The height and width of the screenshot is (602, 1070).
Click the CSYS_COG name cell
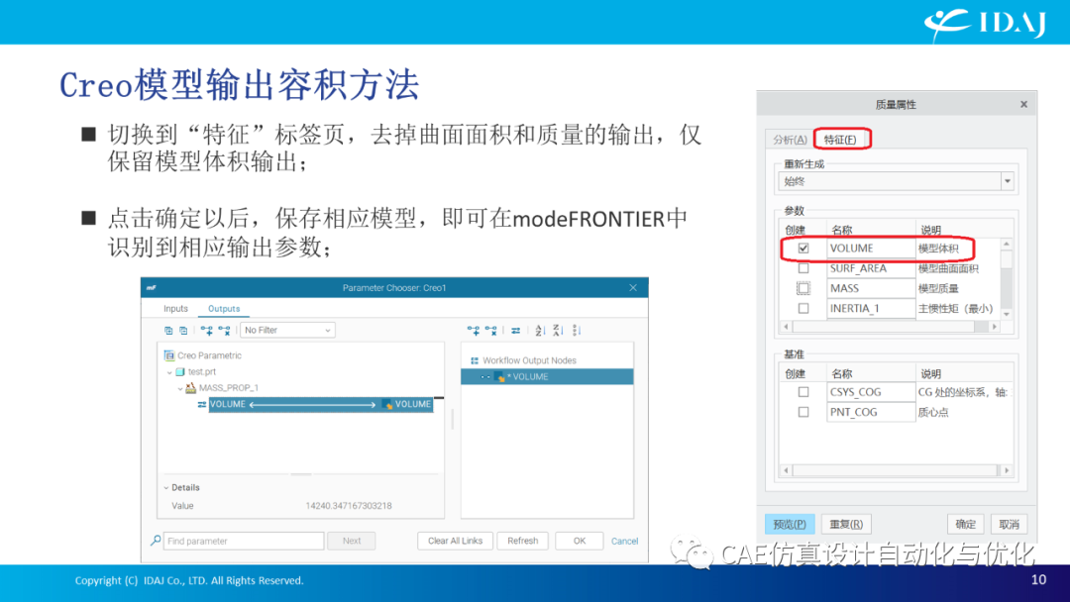(871, 392)
